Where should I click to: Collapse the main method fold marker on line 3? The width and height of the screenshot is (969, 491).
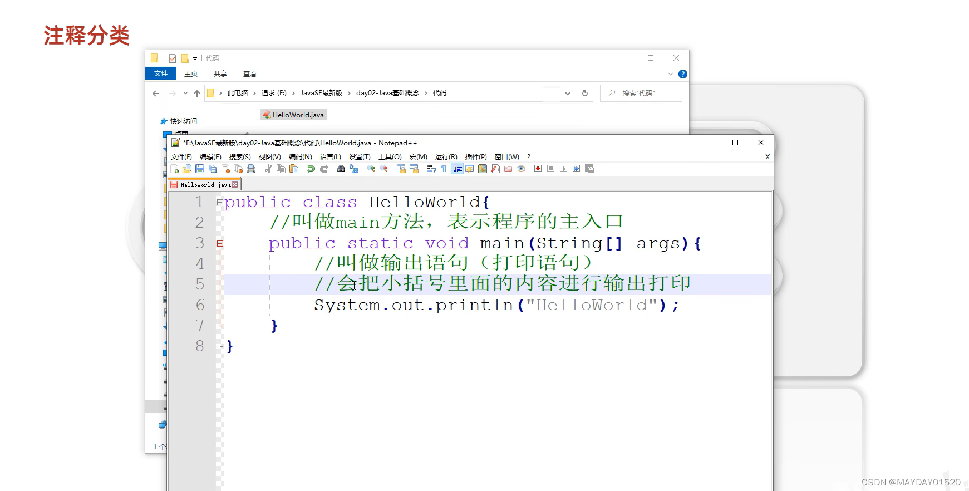pos(220,243)
